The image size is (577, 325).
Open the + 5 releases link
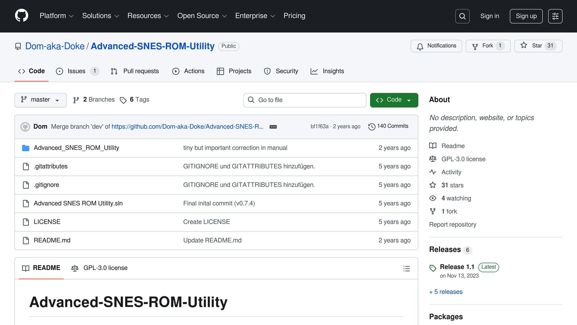(446, 292)
